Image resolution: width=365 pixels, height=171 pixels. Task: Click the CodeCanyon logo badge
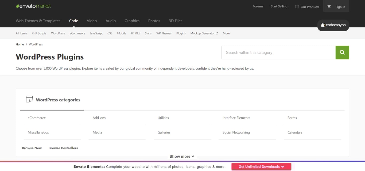[333, 25]
